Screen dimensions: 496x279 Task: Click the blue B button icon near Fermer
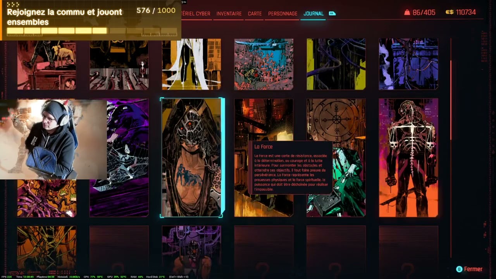(x=459, y=269)
